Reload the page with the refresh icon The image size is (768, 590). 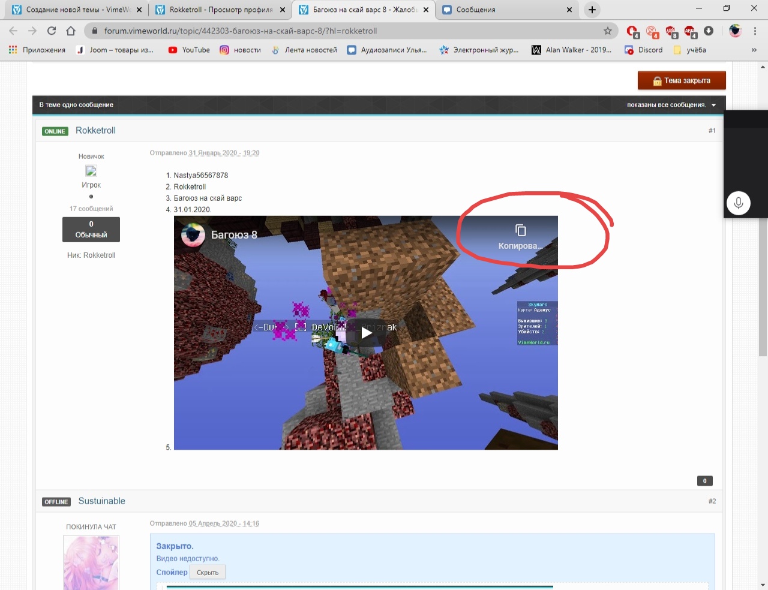pyautogui.click(x=52, y=31)
